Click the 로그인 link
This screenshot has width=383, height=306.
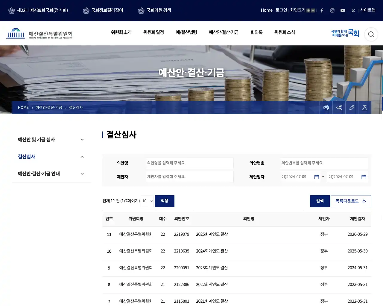pyautogui.click(x=281, y=10)
